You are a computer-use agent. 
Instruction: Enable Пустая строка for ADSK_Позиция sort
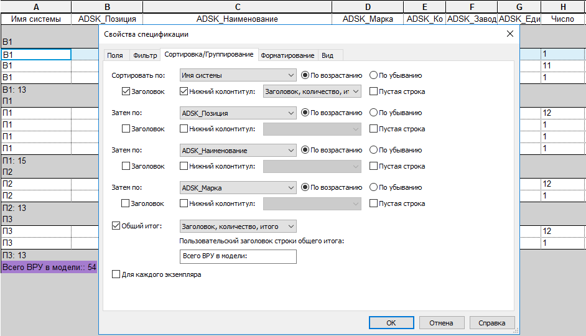pyautogui.click(x=373, y=129)
